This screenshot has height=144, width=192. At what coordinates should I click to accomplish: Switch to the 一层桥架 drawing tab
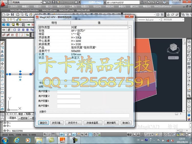coord(23,118)
